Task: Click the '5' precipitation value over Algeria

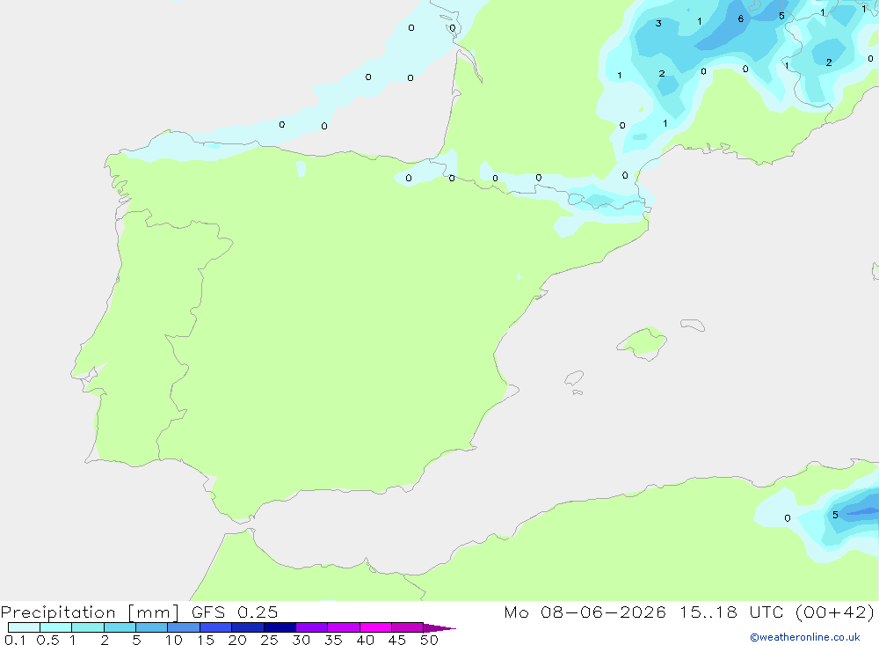Action: pyautogui.click(x=835, y=515)
